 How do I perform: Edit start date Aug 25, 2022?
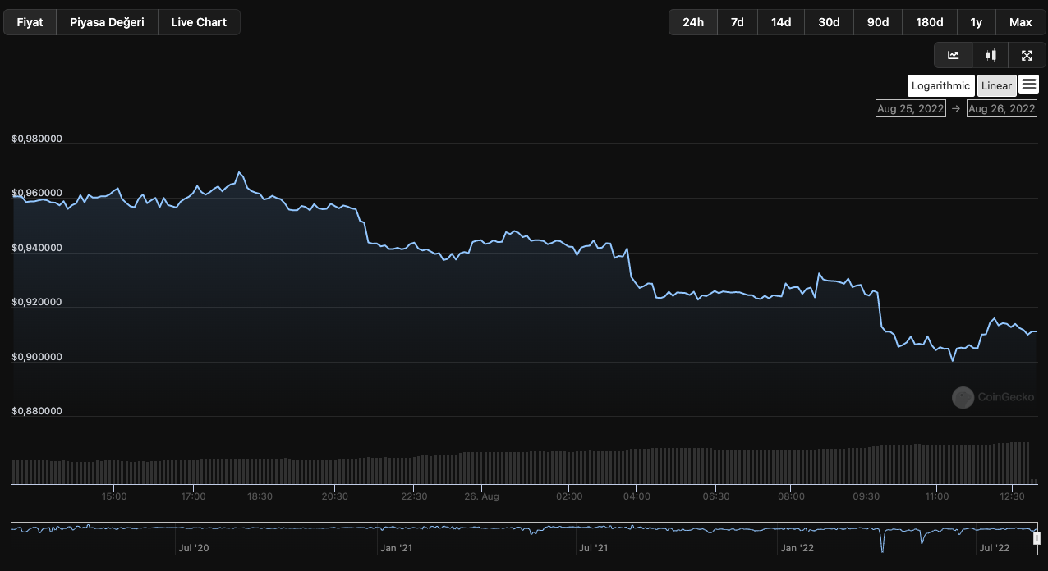coord(911,108)
